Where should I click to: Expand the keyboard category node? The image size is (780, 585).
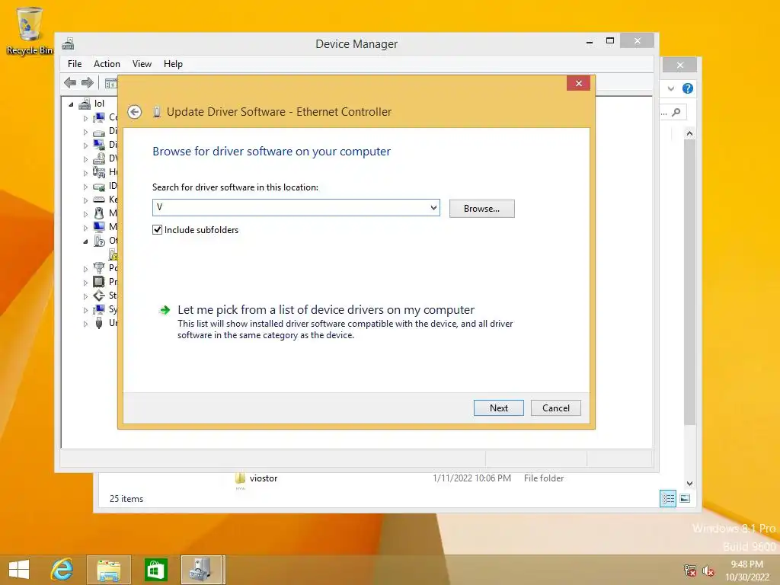(85, 200)
